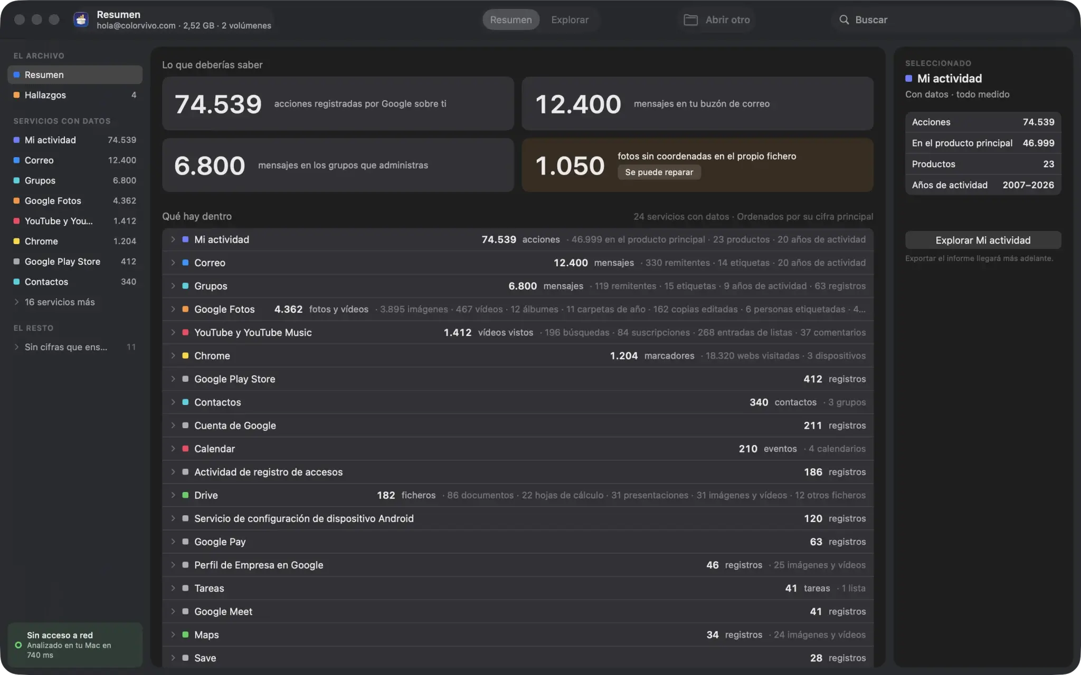Expand Sin cifras que ens... in sidebar
1081x675 pixels.
coord(75,346)
